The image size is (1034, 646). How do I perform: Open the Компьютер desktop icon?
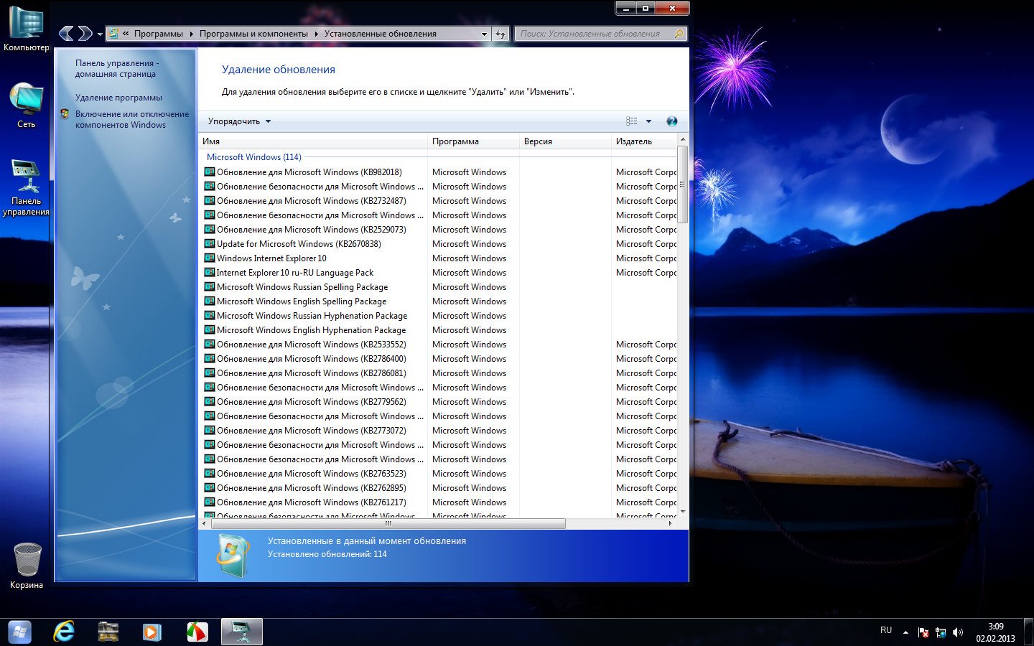click(26, 29)
